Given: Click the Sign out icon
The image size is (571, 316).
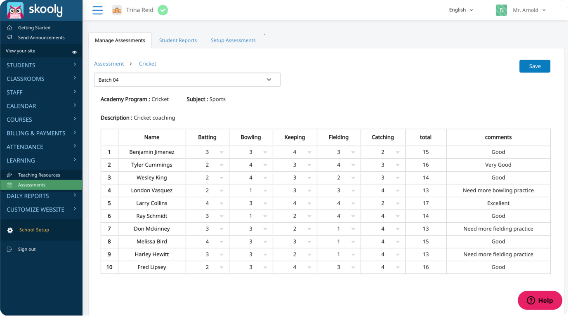Looking at the screenshot, I should (x=10, y=249).
